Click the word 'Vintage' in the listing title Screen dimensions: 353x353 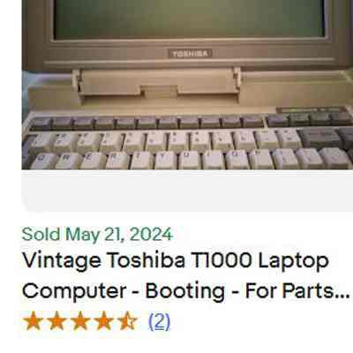62,261
